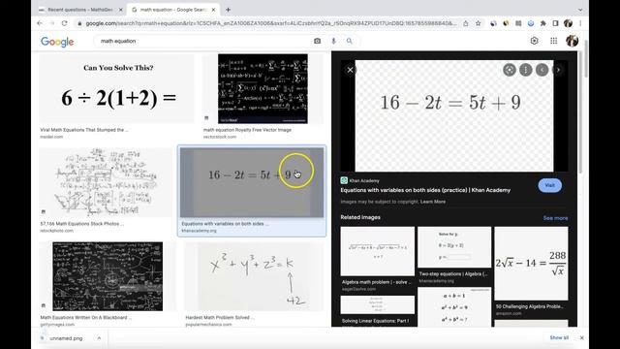Reload the page with refresh icon
Image resolution: width=620 pixels, height=349 pixels.
tap(65, 23)
